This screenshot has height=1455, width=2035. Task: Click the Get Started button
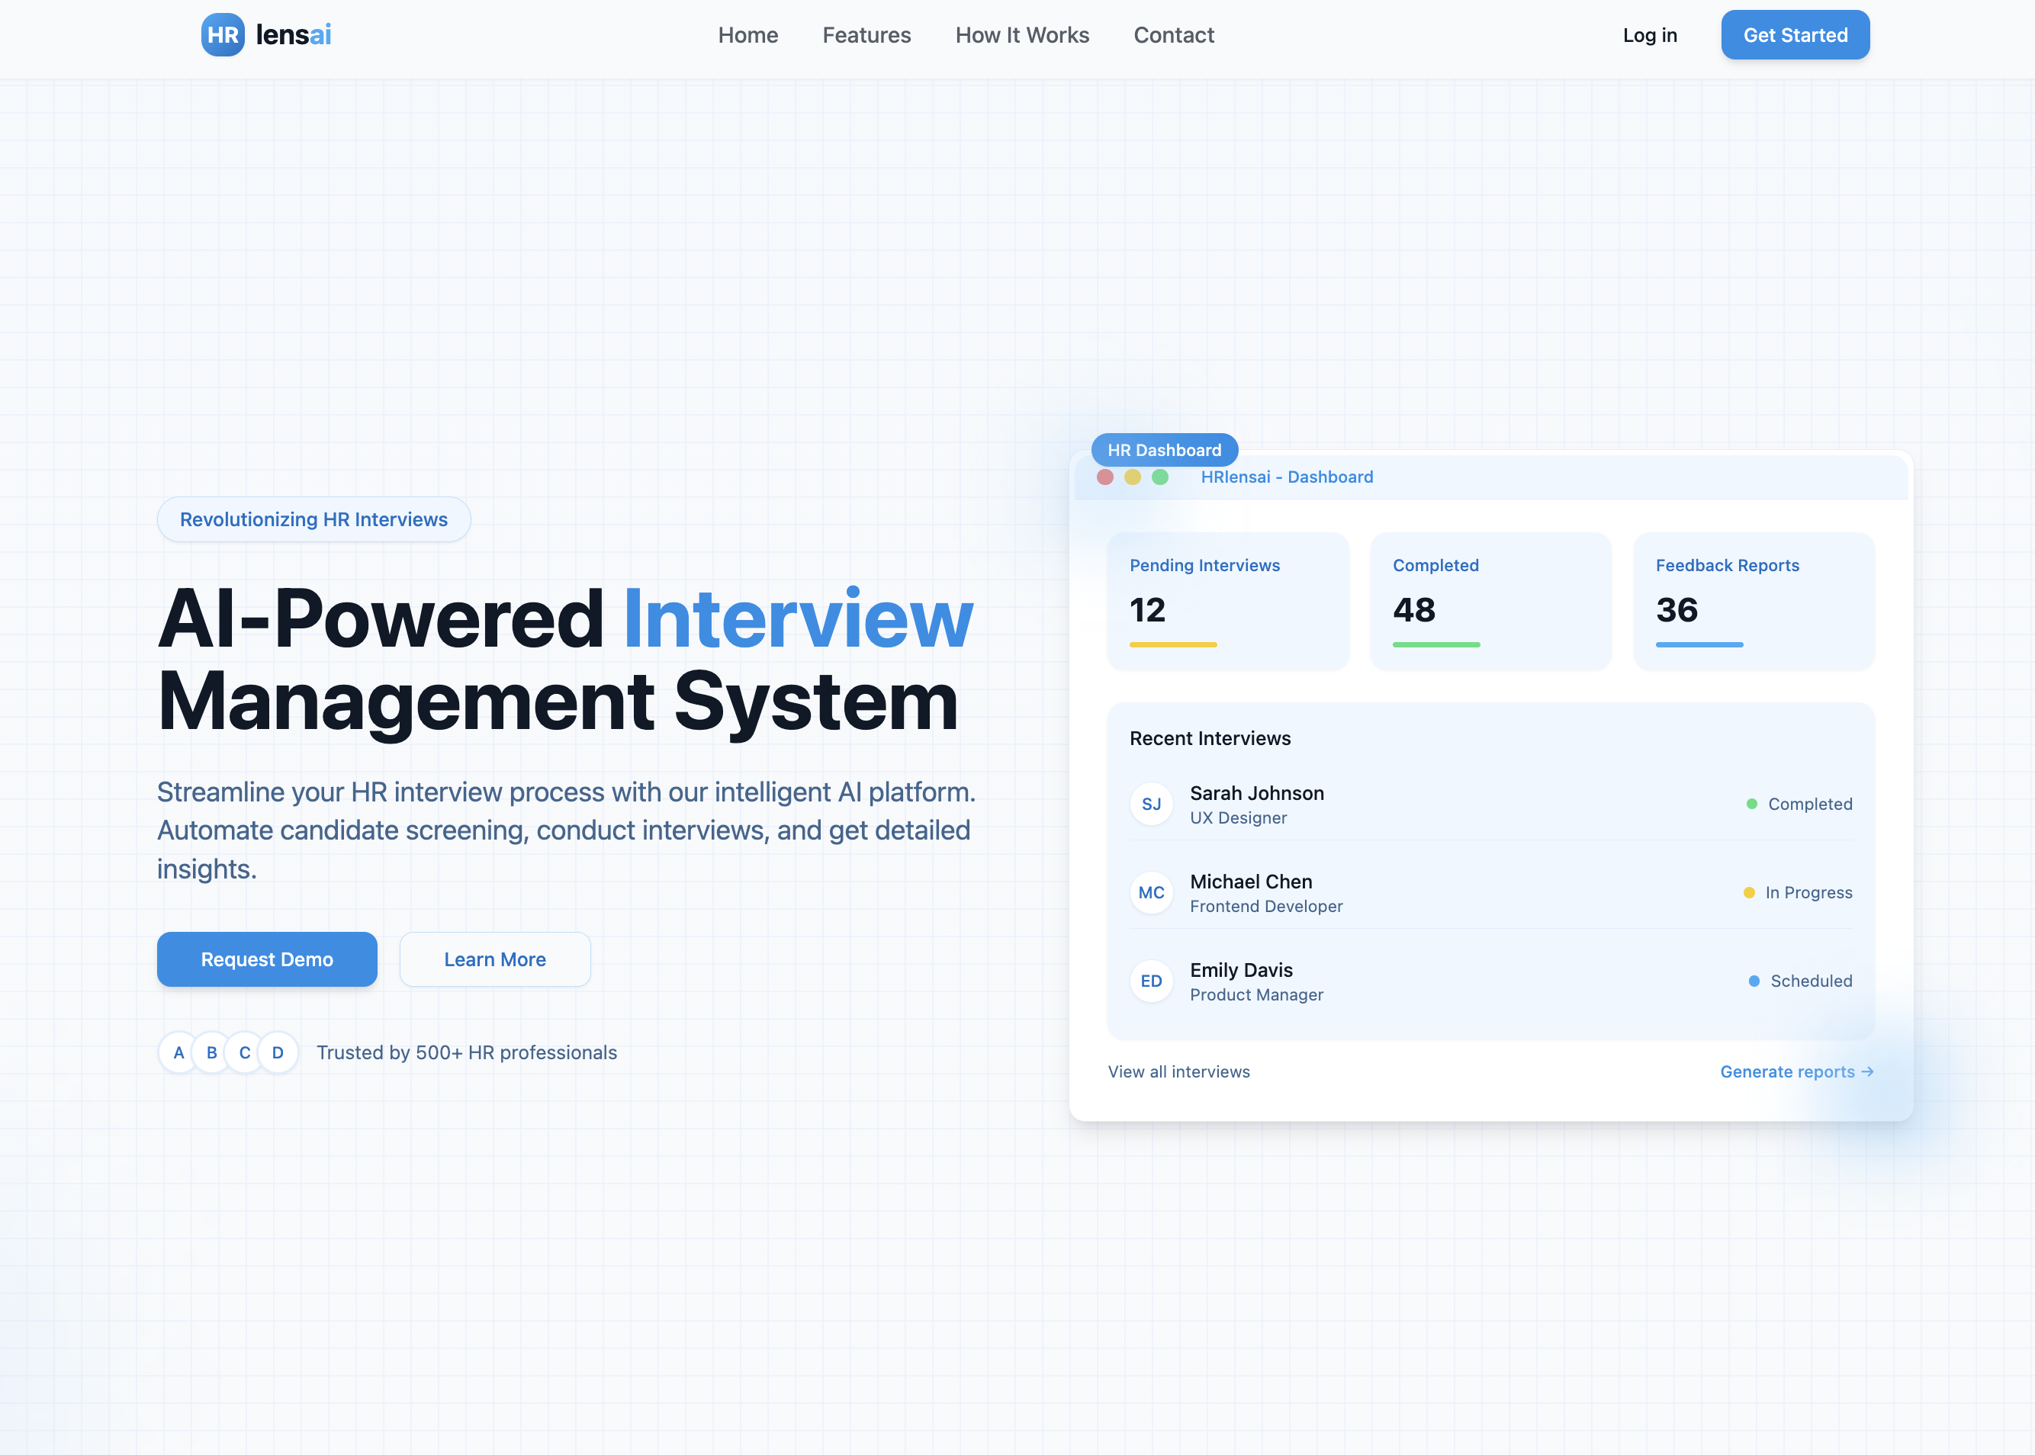coord(1795,35)
